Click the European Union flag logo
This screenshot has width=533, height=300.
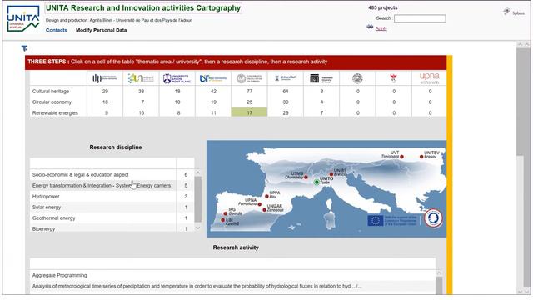click(x=376, y=220)
